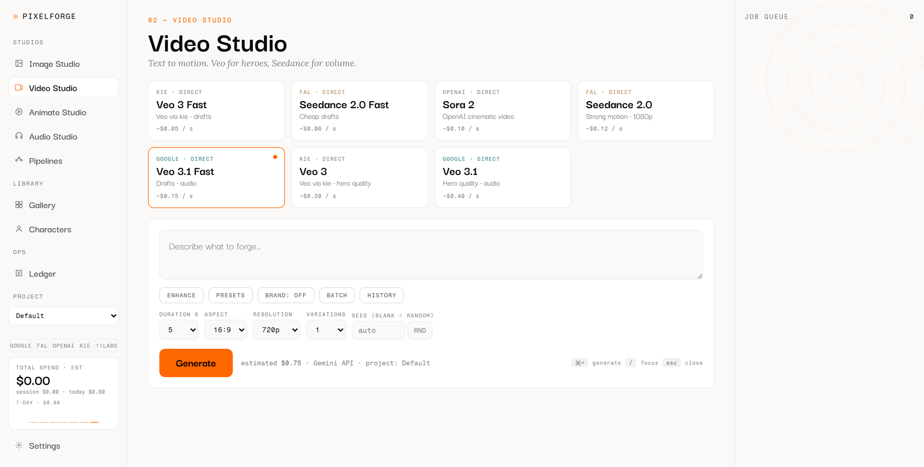The image size is (924, 467).
Task: Click the Audio Studio headphones icon
Action: pyautogui.click(x=19, y=136)
